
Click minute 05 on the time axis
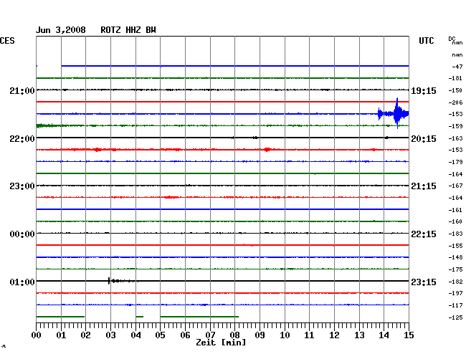(160, 335)
